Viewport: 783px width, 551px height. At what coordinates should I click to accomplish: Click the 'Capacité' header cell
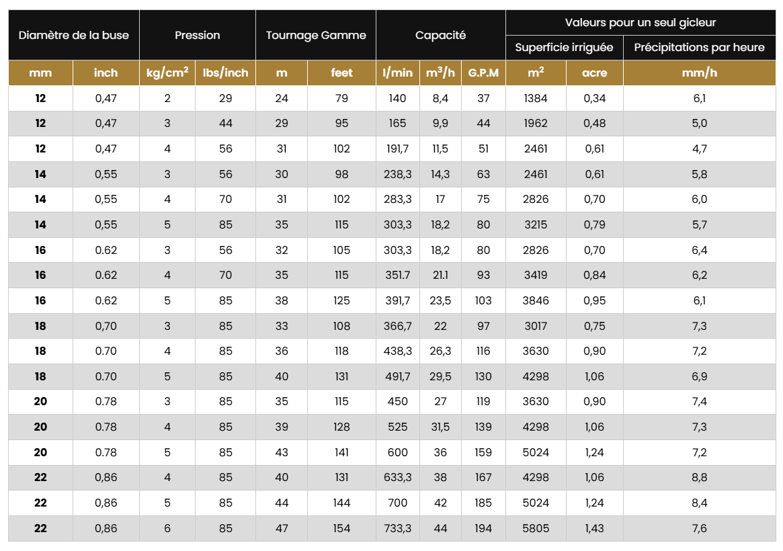[440, 35]
